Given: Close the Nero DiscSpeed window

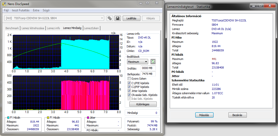Looking at the screenshot, I should (x=157, y=3).
